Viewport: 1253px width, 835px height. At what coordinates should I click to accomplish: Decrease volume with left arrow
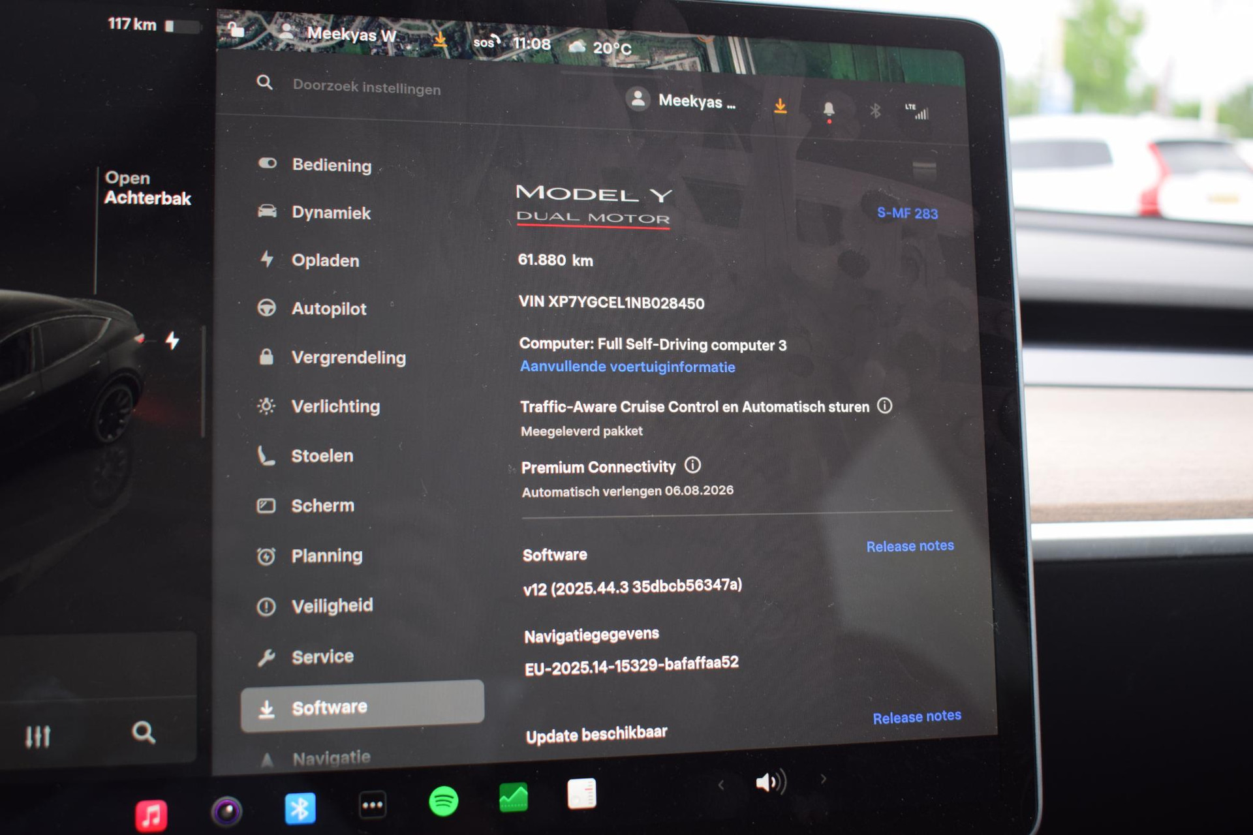pyautogui.click(x=721, y=785)
